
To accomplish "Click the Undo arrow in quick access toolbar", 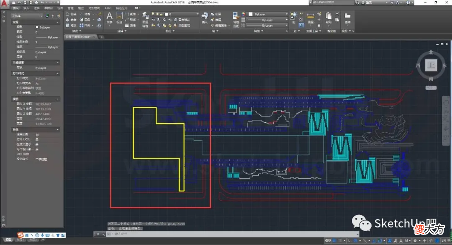I will tap(42, 3).
